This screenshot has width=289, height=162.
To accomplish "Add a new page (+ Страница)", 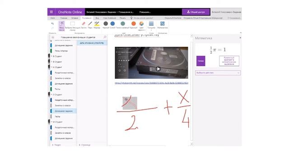I will click(x=85, y=145).
